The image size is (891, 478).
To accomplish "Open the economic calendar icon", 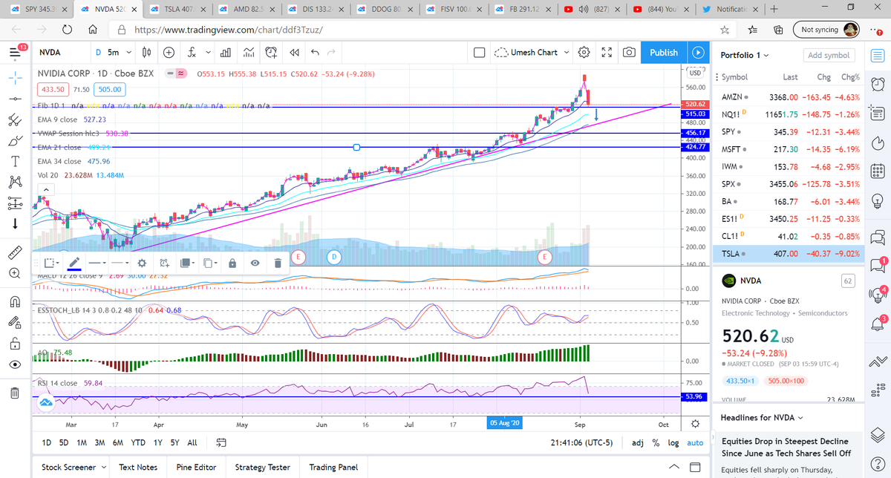I will (877, 171).
